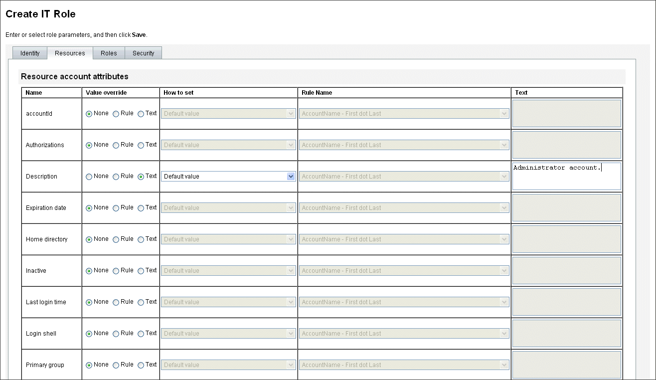Focus the Authorizations Text box

click(567, 145)
